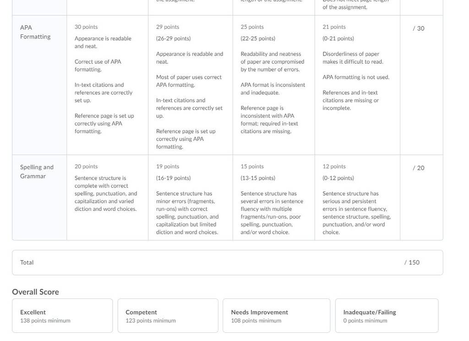This screenshot has height=341, width=469.
Task: Click the '138 points minimum' text
Action: [x=45, y=321]
